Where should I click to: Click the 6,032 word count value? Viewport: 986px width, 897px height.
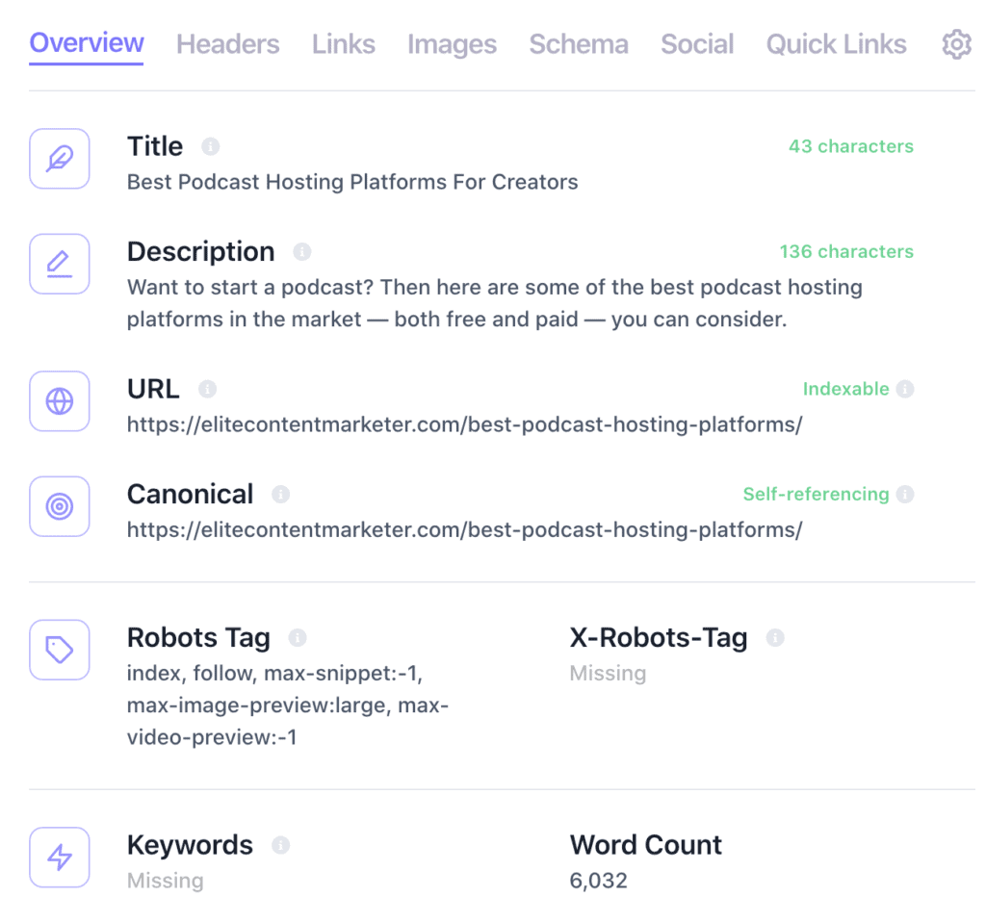click(x=599, y=881)
